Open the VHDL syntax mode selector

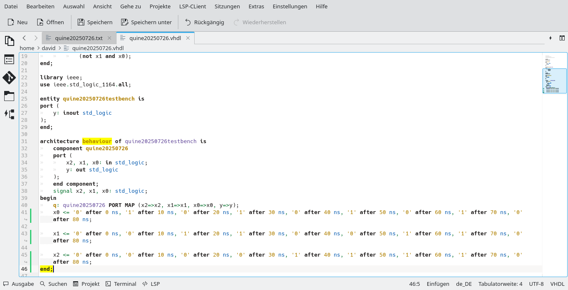pos(558,284)
